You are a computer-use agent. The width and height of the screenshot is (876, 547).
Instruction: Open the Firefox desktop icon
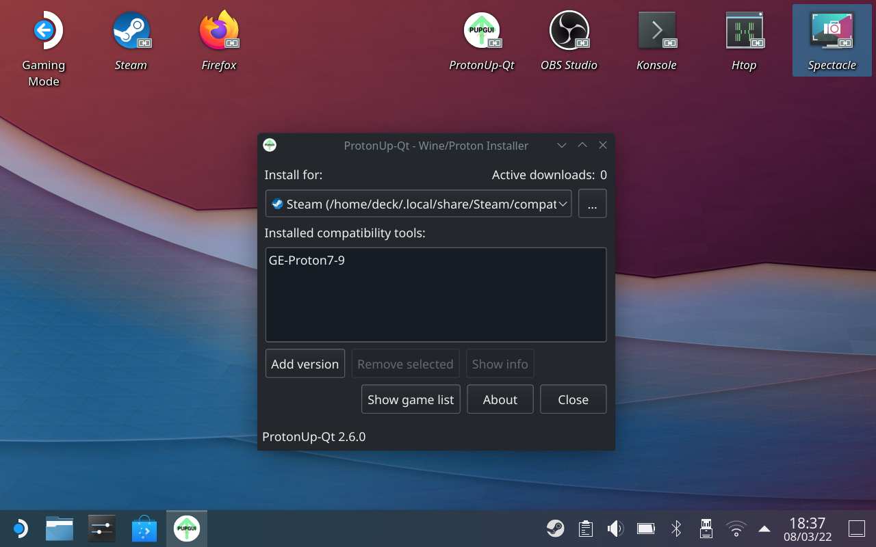219,41
